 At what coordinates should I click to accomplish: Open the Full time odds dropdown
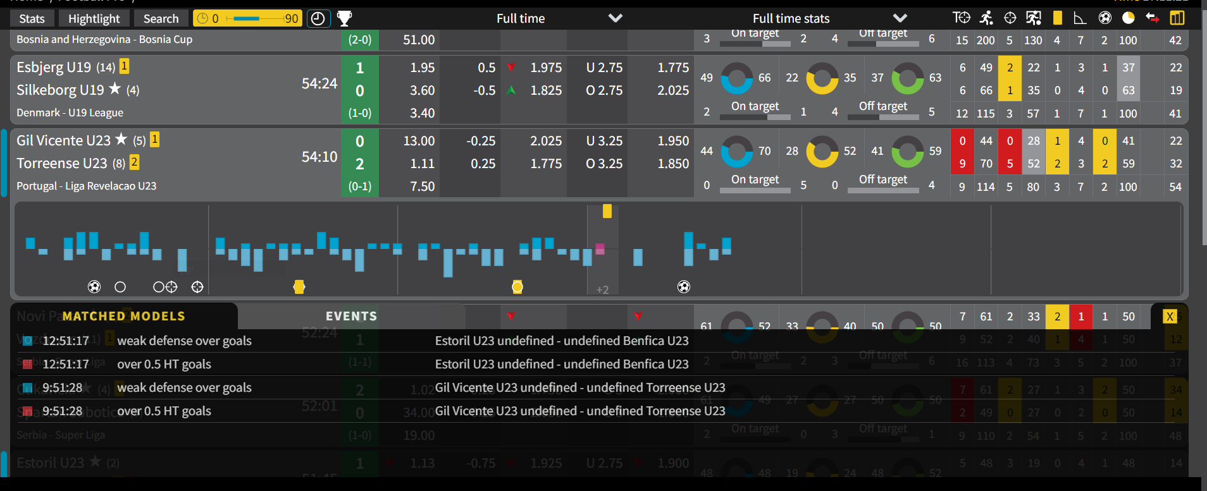point(559,18)
